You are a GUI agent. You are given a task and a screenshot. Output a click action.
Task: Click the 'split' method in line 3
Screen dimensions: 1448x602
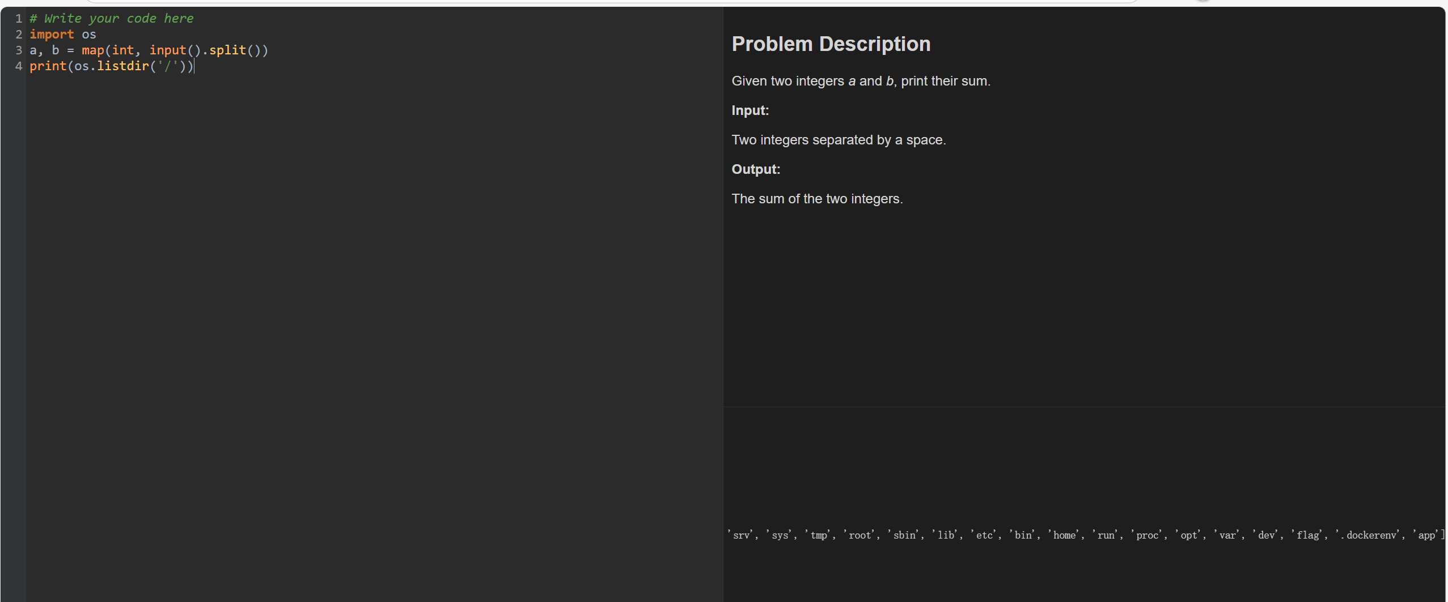tap(227, 50)
